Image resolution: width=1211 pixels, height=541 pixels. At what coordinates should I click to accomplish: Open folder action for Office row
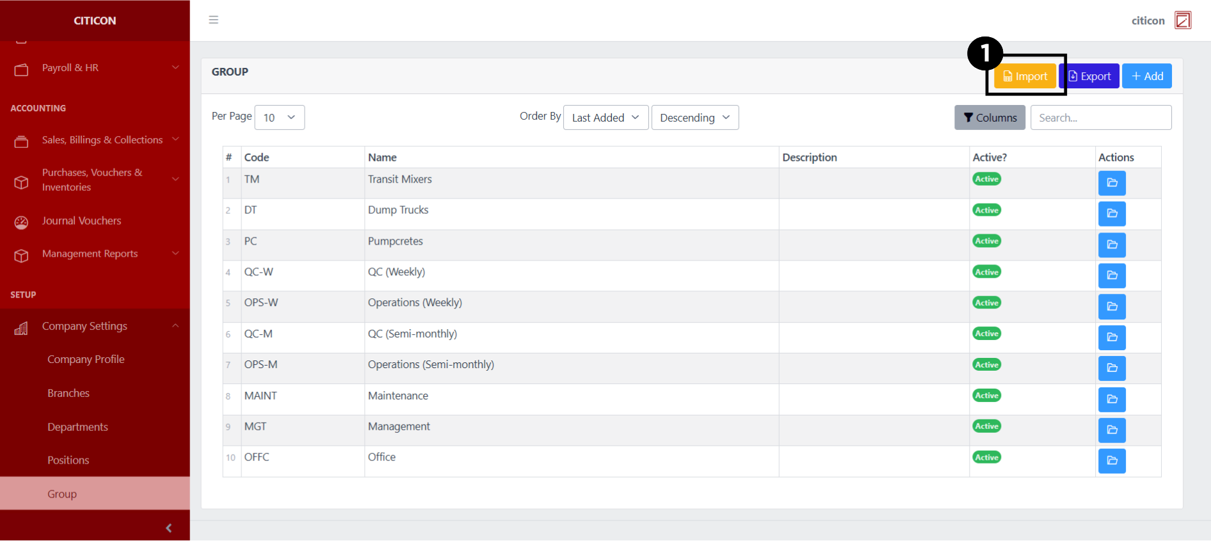coord(1112,460)
